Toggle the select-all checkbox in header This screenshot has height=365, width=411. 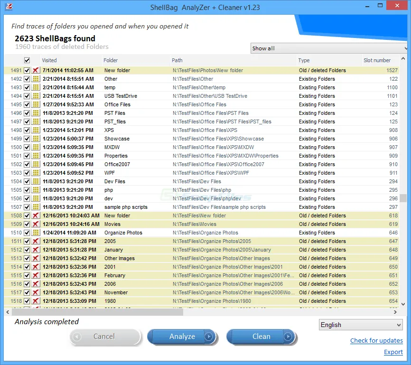[x=27, y=60]
